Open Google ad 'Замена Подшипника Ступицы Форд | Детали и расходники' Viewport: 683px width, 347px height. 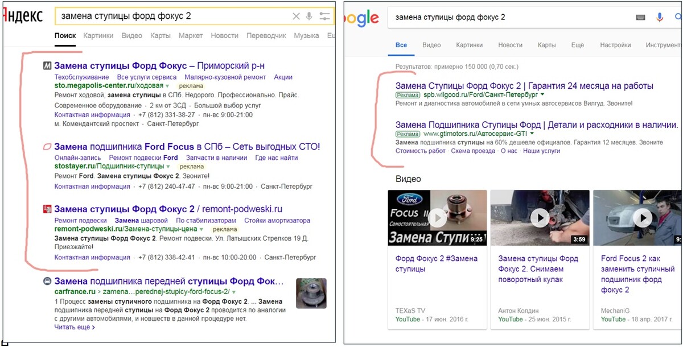[x=537, y=125]
